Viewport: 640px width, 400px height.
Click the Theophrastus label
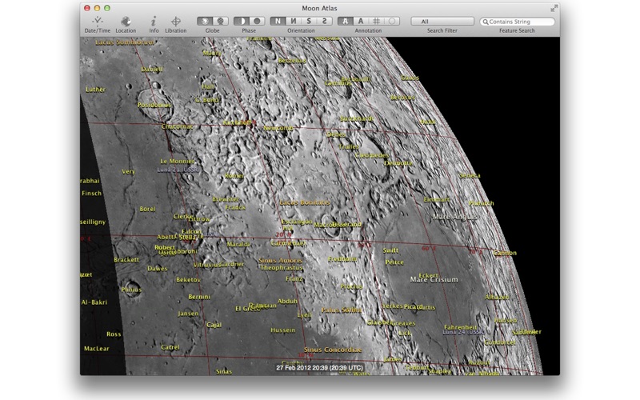click(282, 268)
